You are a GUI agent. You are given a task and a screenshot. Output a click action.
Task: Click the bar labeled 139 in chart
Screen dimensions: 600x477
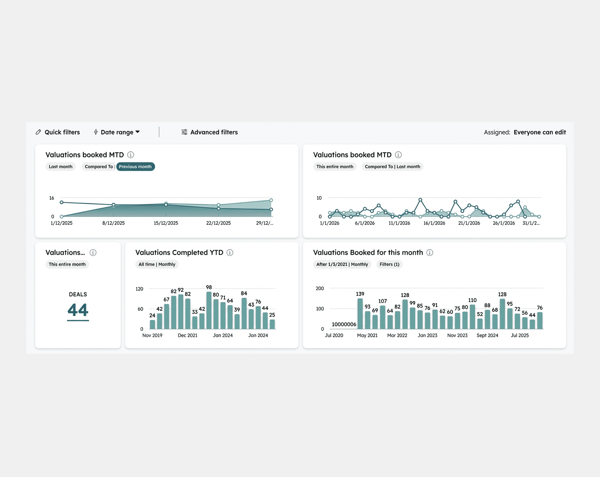[x=360, y=314]
